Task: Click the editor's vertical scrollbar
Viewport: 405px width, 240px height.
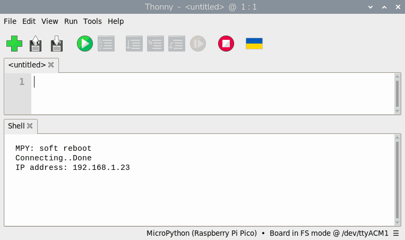Action: coord(397,94)
